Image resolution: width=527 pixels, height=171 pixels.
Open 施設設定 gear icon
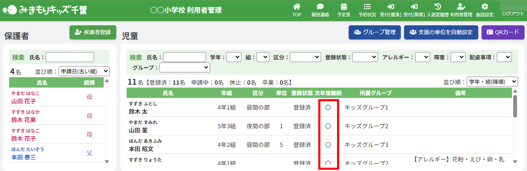point(485,7)
